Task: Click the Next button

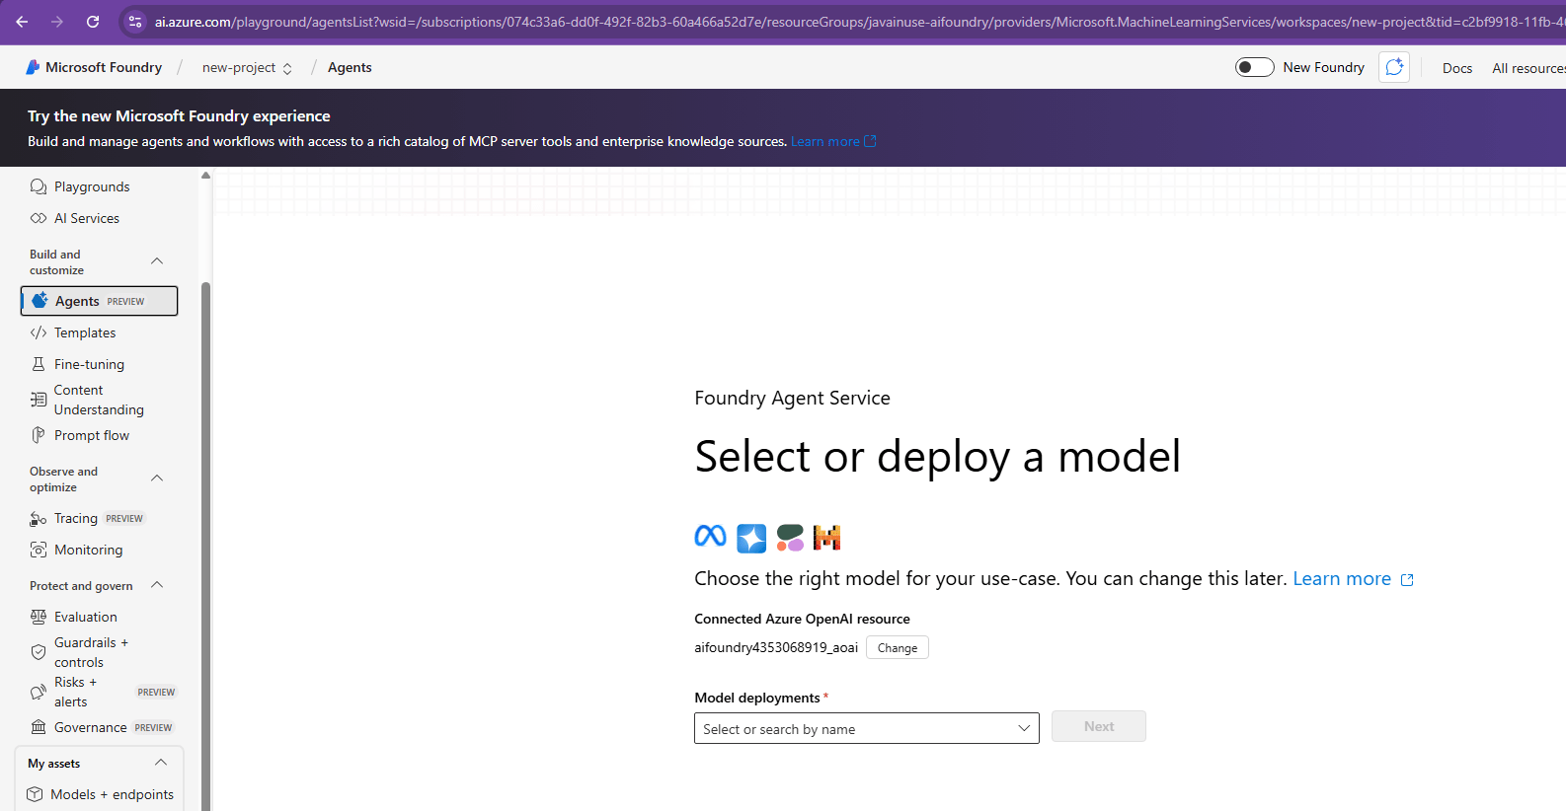Action: 1098,726
